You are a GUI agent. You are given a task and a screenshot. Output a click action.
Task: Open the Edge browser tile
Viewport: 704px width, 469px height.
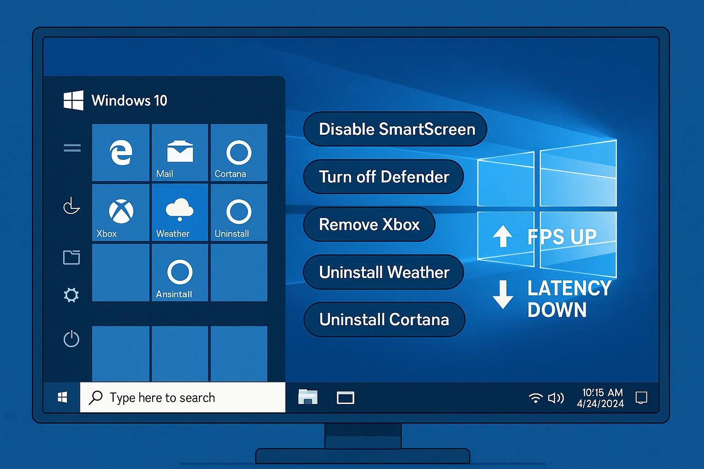121,153
